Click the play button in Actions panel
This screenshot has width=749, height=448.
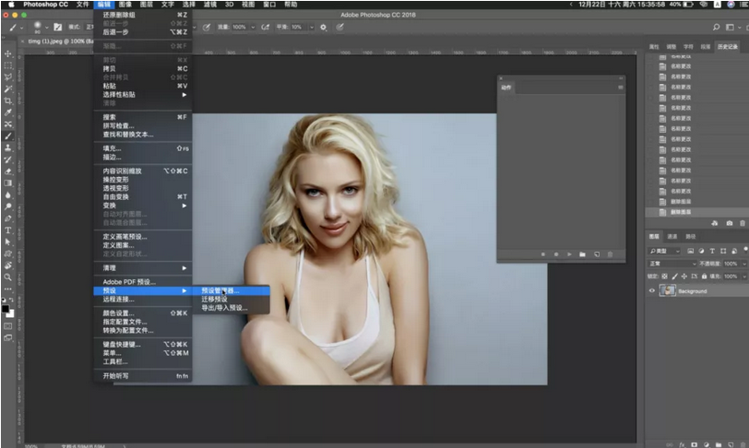click(569, 253)
